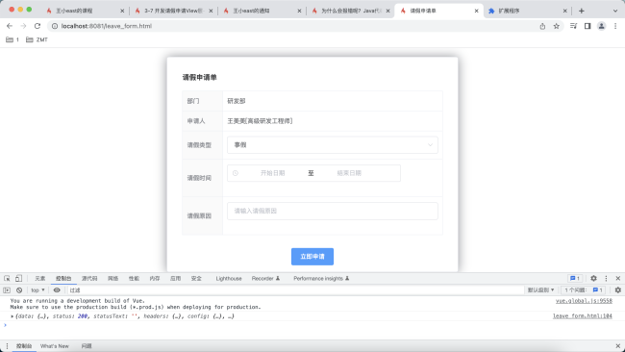Open the drawer three-dot menu
This screenshot has height=352, width=625.
pos(7,346)
